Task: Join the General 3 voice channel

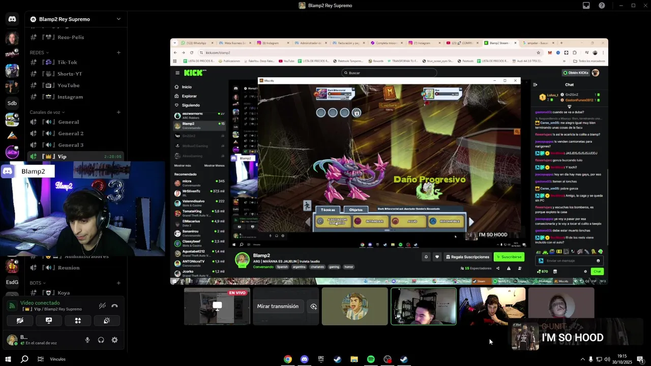Action: [76, 145]
